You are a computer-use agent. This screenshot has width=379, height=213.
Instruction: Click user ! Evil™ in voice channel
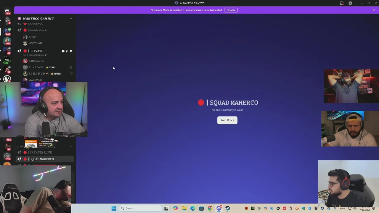click(x=33, y=37)
